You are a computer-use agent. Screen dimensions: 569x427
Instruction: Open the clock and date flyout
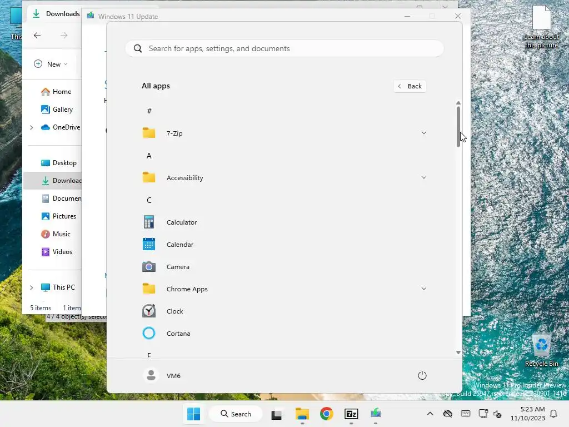tap(528, 414)
